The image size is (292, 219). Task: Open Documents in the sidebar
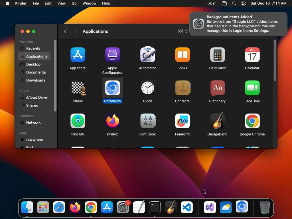pos(34,72)
